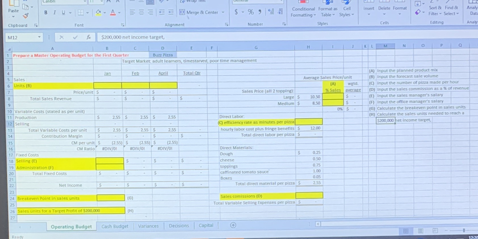The image size is (478, 239).
Task: Open fill color dropdown arrow
Action: (105, 13)
